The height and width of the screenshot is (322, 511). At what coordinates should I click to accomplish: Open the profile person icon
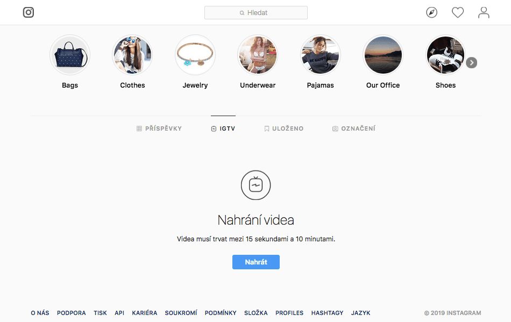[x=484, y=12]
